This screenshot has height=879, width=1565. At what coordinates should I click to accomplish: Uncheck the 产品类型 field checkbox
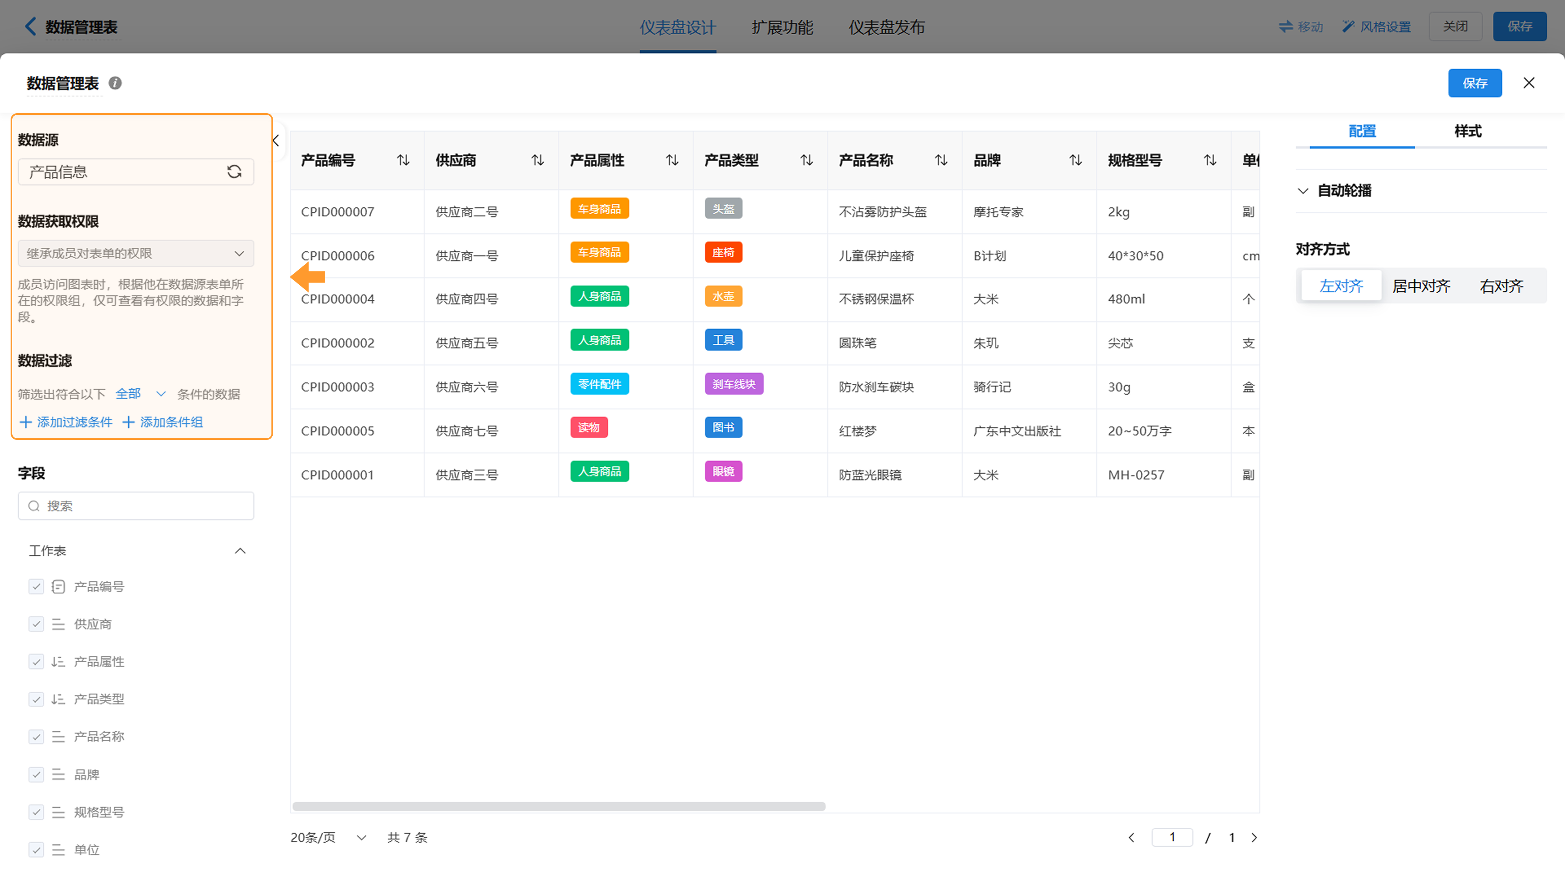pyautogui.click(x=36, y=699)
